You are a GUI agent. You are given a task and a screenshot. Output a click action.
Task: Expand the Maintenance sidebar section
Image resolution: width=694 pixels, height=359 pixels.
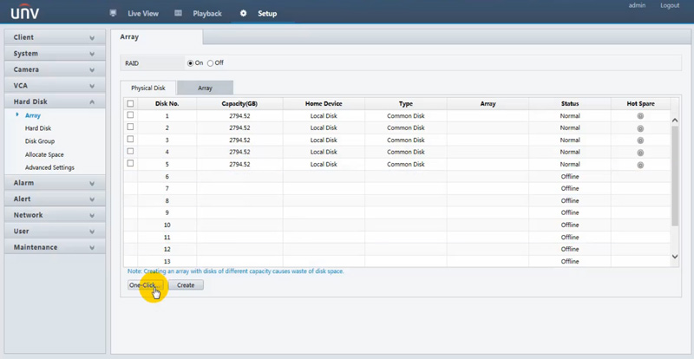[55, 247]
